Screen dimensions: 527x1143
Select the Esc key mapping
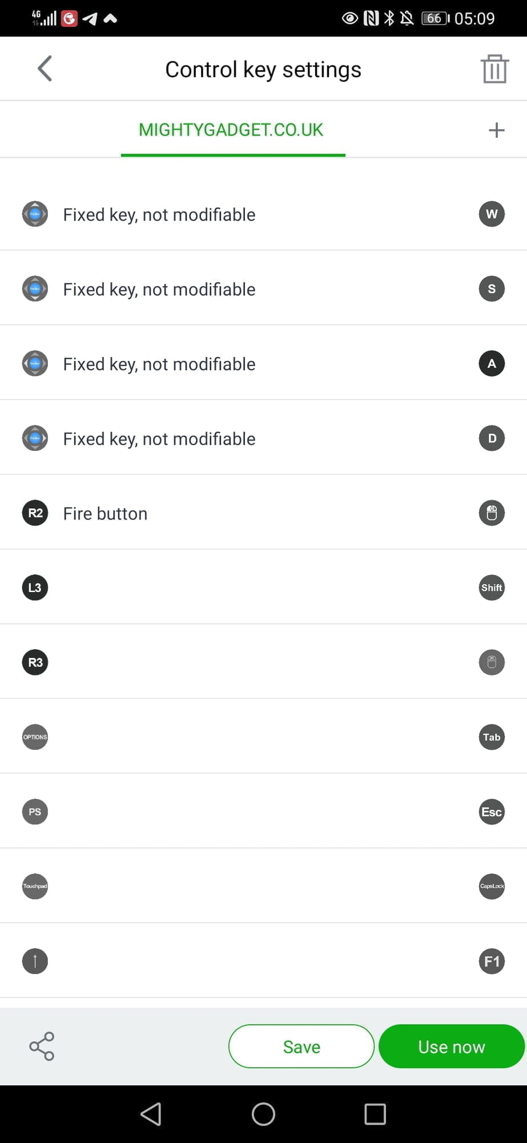492,812
